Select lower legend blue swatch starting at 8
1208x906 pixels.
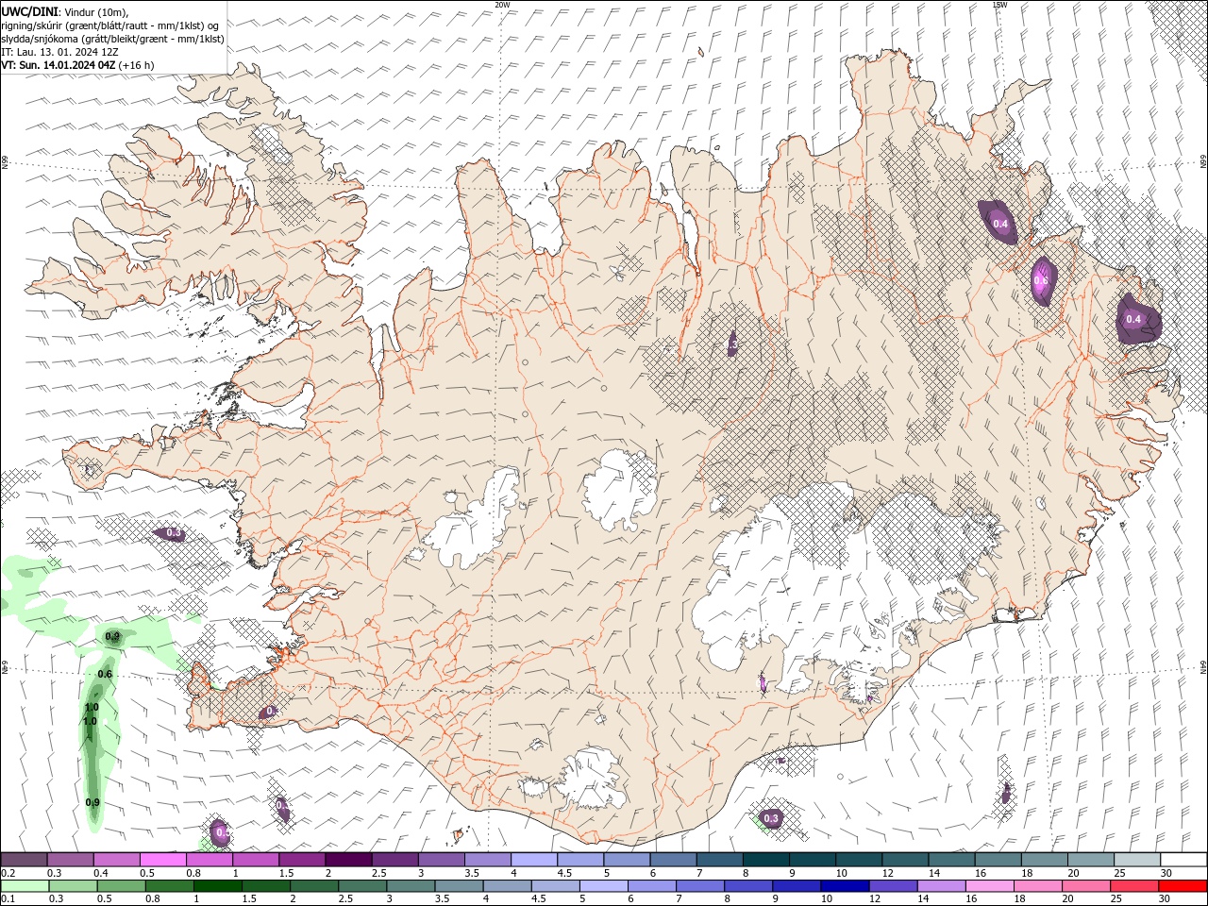tap(747, 886)
